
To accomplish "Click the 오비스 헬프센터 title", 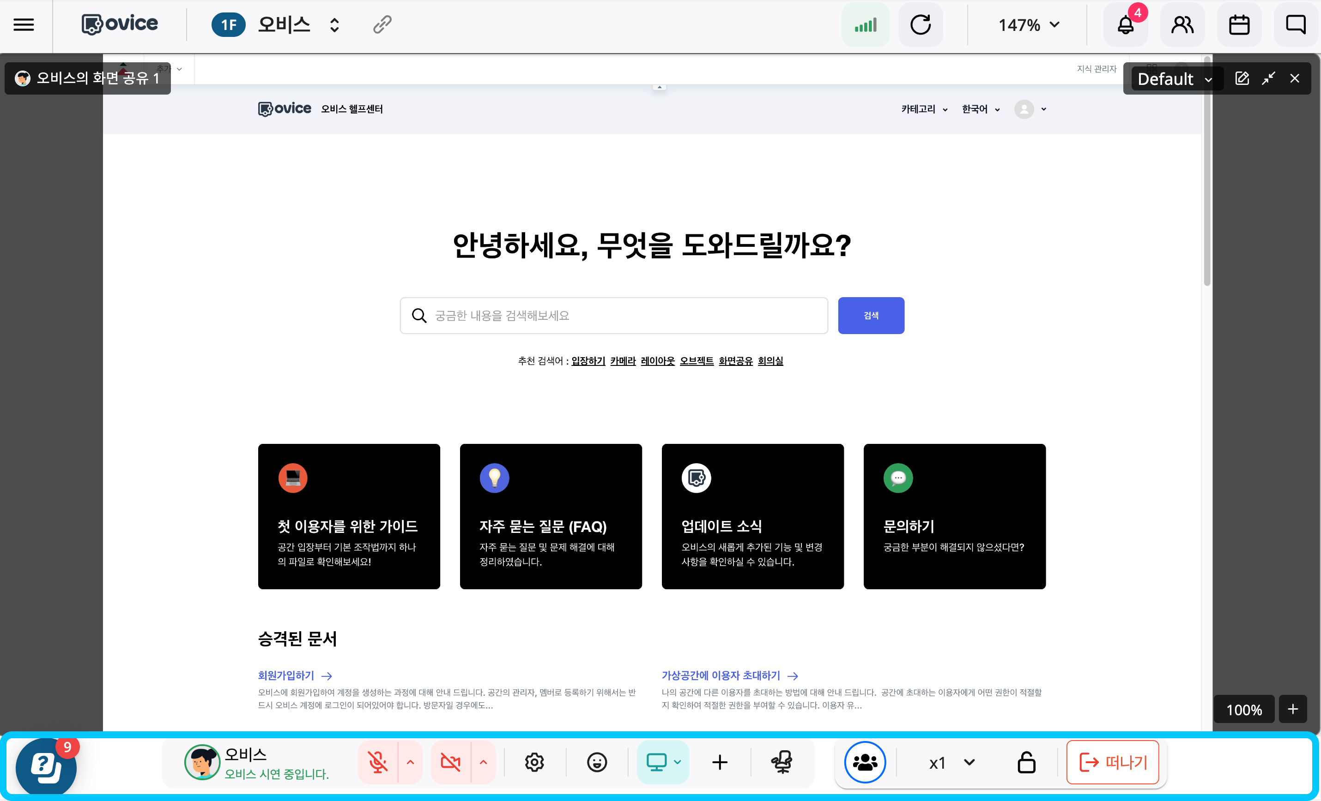I will pos(351,109).
